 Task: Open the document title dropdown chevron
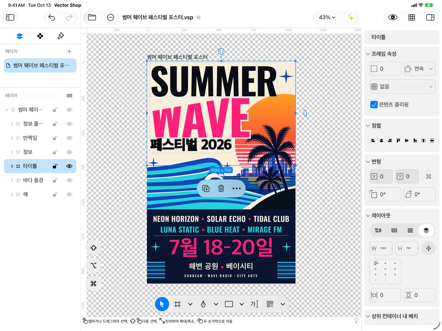click(198, 17)
